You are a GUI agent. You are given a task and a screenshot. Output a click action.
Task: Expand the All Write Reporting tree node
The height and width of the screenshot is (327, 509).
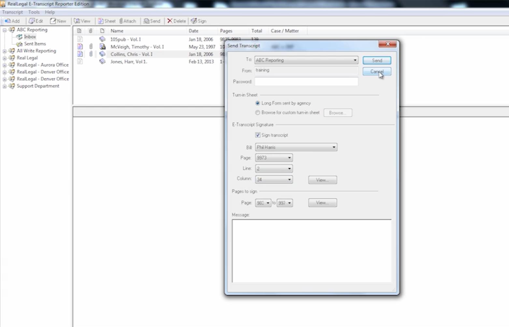5,51
